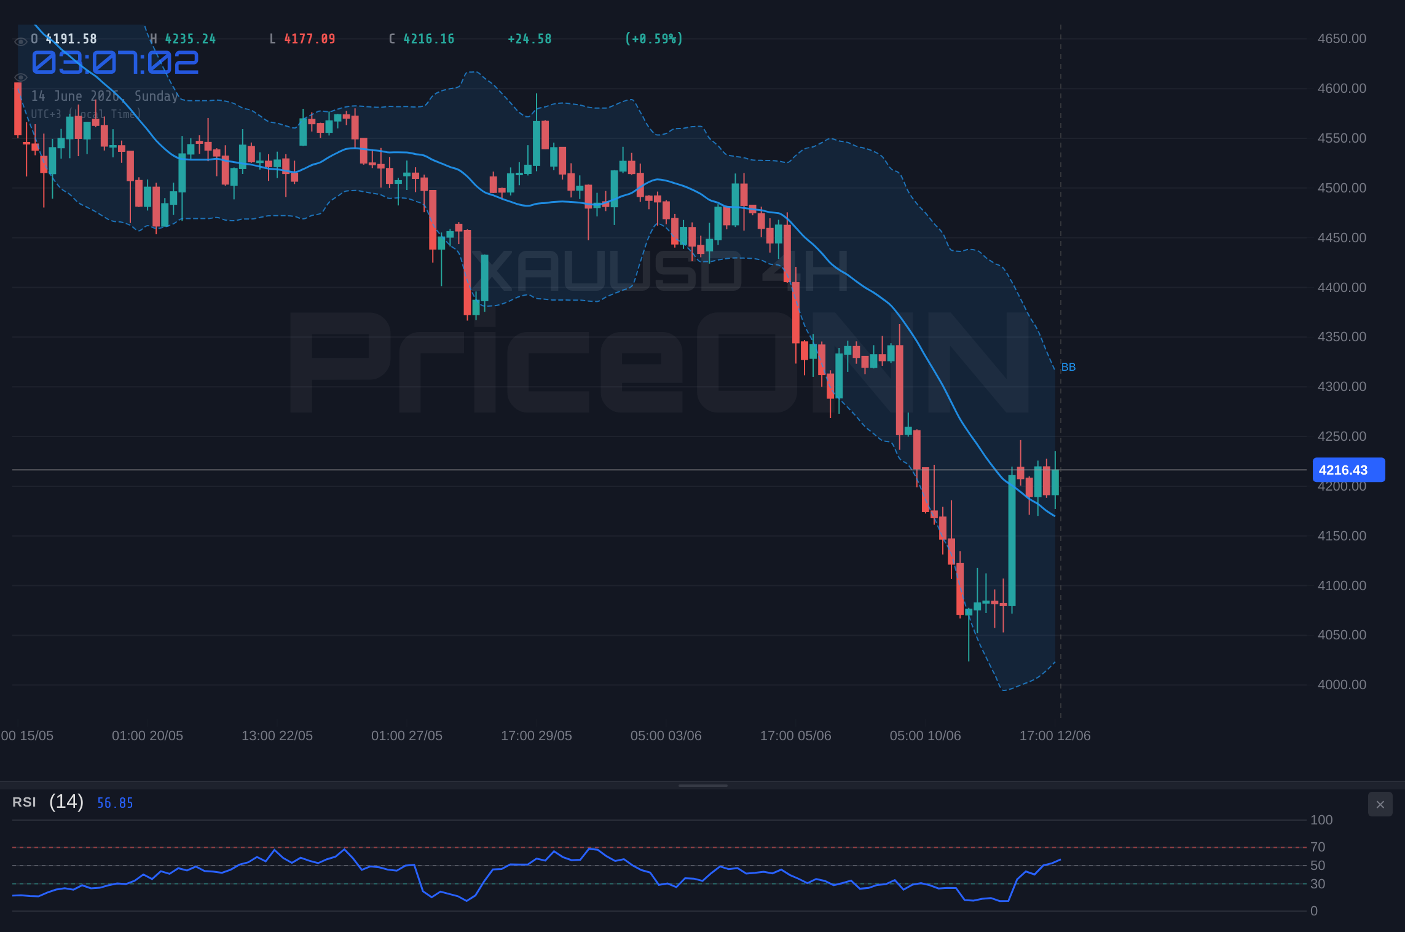Click the RSI period (14) setting
The image size is (1405, 932).
pos(66,801)
